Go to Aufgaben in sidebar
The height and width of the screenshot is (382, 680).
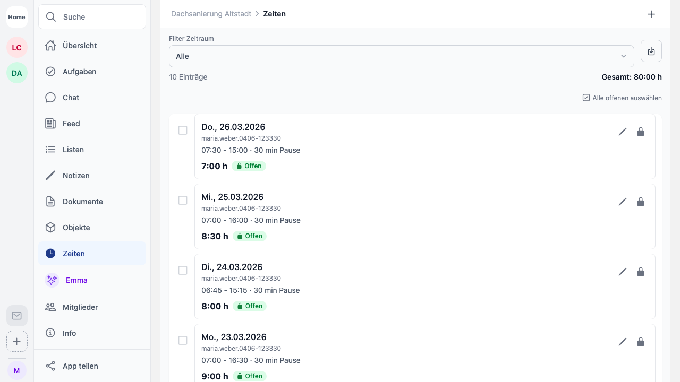click(79, 72)
